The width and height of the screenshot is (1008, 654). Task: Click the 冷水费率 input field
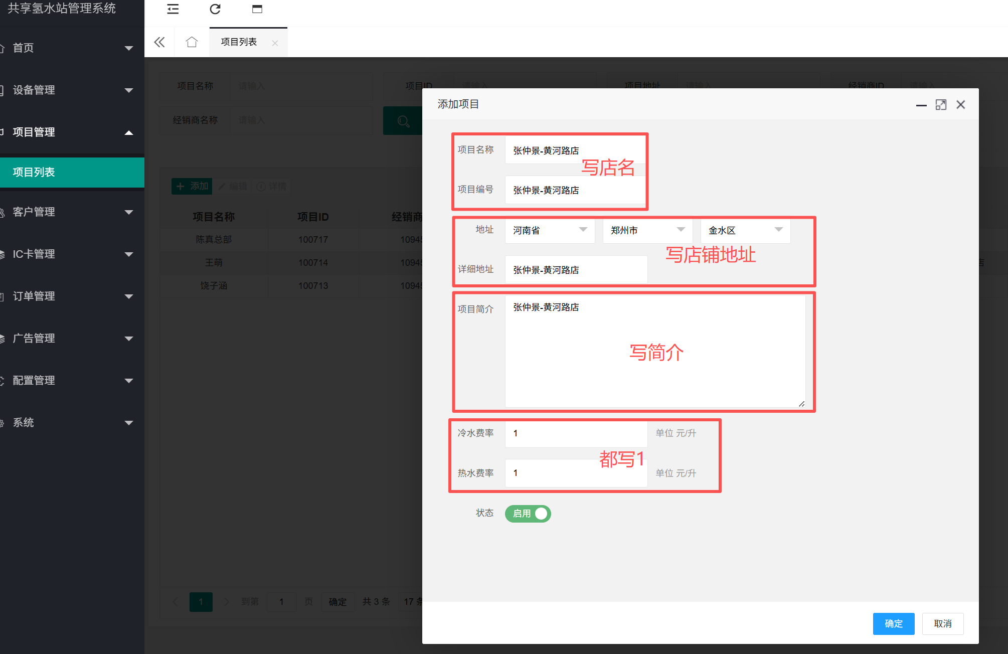576,433
